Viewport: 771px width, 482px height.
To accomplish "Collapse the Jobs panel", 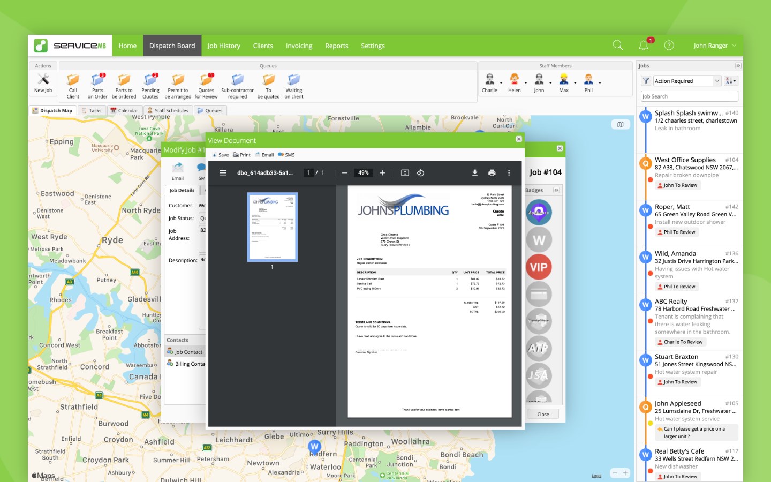I will click(738, 66).
